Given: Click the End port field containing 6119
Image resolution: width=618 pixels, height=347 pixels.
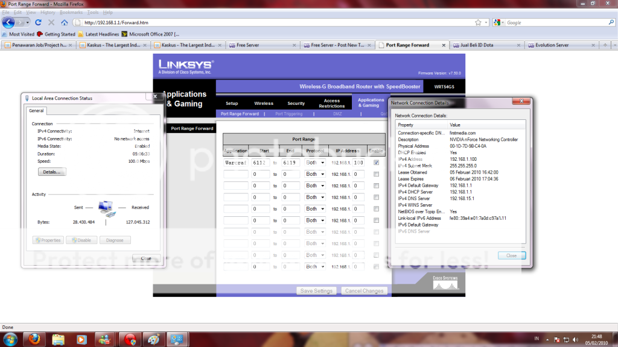Looking at the screenshot, I should click(x=290, y=163).
